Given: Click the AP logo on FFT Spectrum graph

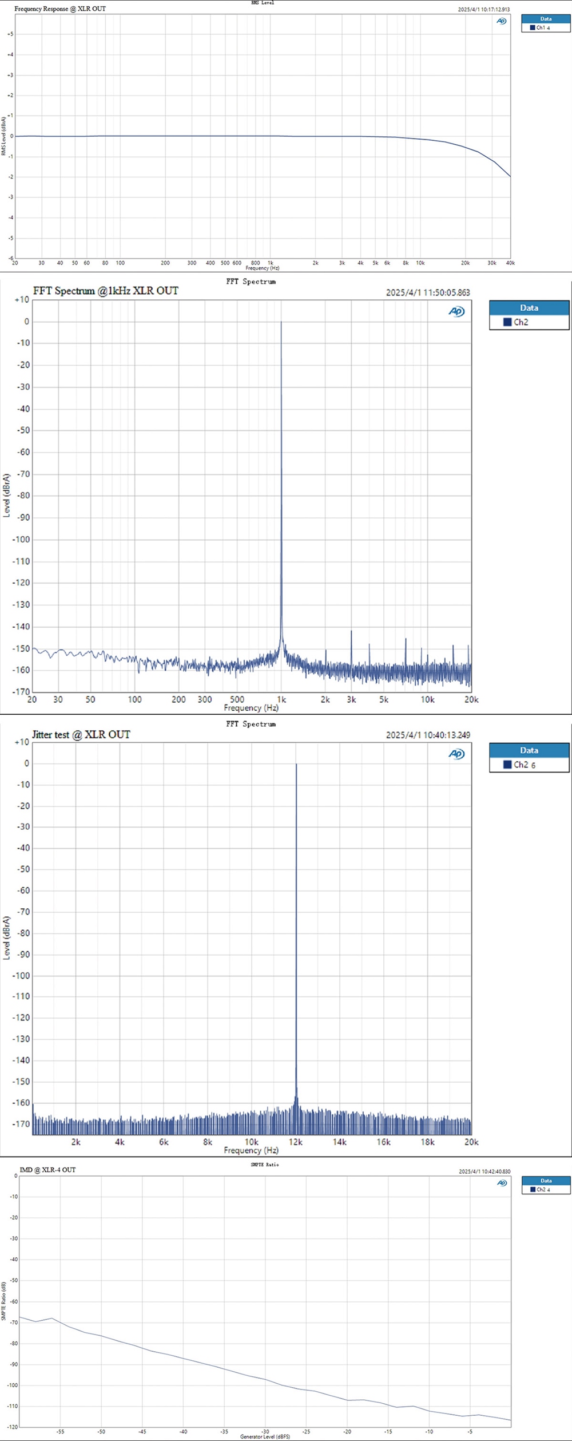Looking at the screenshot, I should (456, 312).
